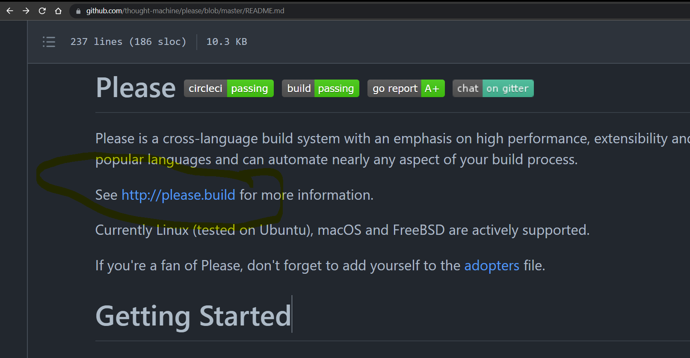Click the build passing badge

click(x=320, y=88)
